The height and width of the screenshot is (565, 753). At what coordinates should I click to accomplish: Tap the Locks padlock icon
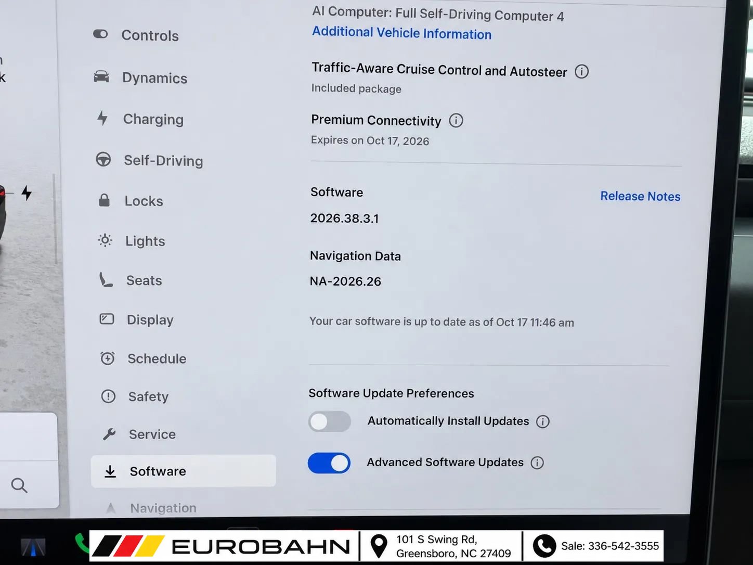[x=104, y=200]
